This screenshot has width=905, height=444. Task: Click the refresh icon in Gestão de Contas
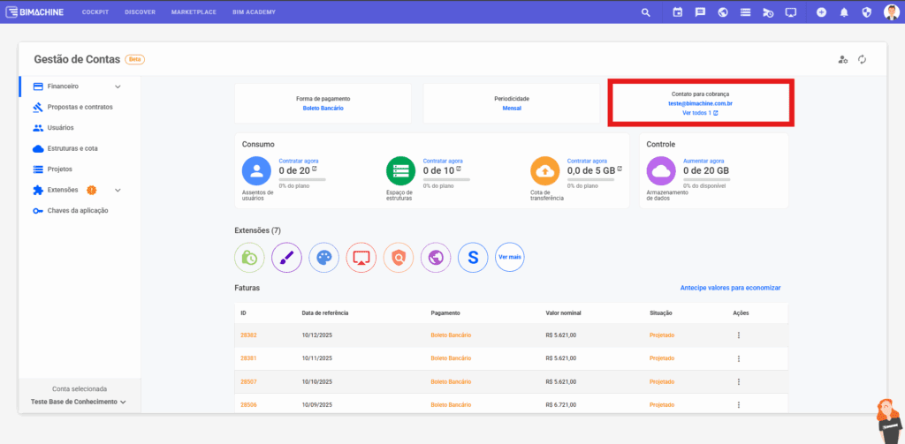click(862, 59)
